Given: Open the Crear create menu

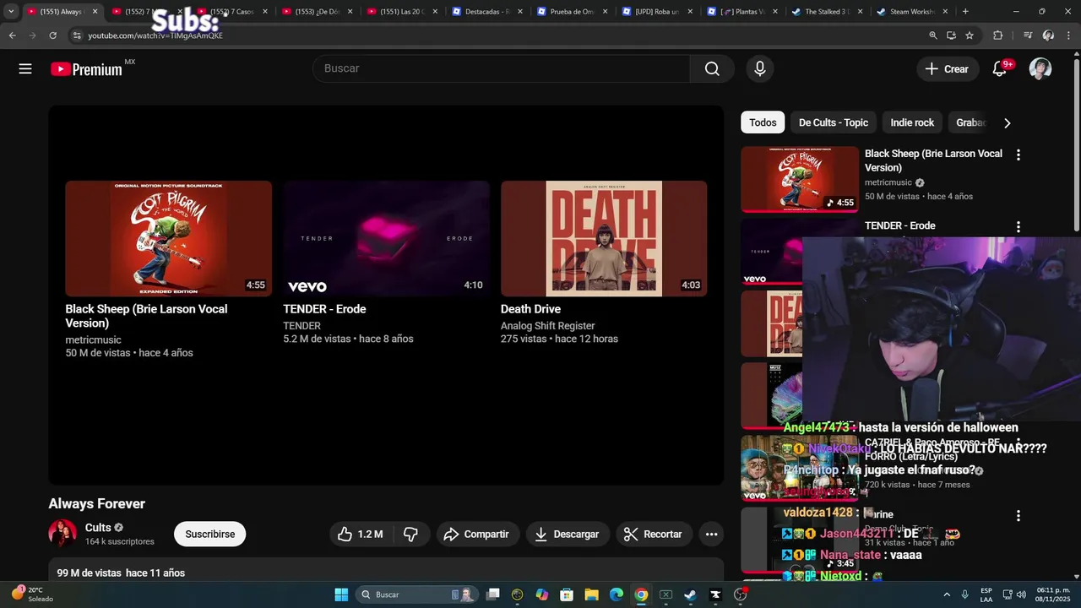Looking at the screenshot, I should point(948,69).
